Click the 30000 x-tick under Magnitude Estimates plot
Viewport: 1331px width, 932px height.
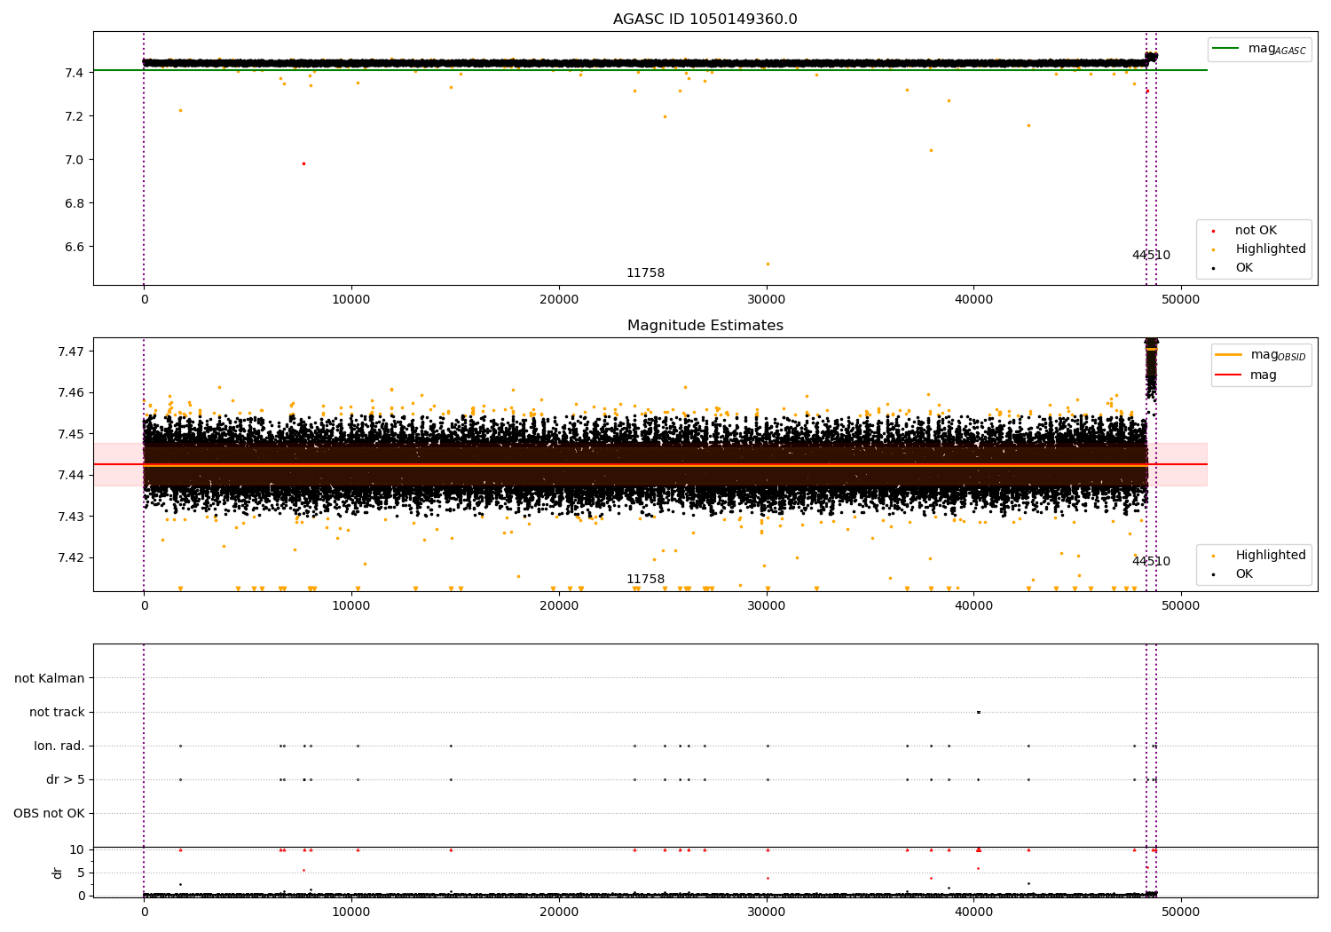(x=767, y=606)
